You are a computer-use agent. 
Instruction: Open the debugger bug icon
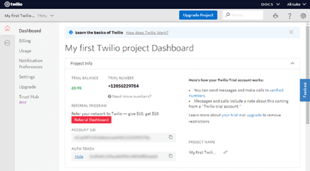click(x=276, y=15)
